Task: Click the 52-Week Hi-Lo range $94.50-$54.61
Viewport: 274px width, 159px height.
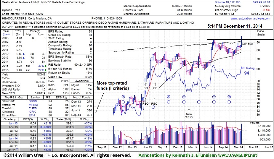Action: pyautogui.click(x=261, y=14)
